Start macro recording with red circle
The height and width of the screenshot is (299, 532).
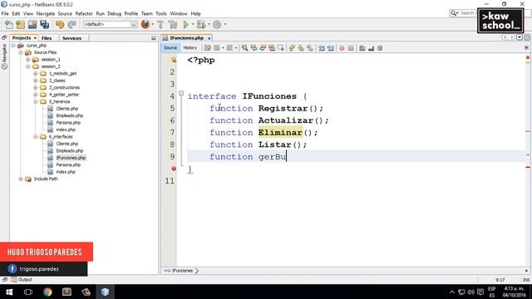(342, 48)
